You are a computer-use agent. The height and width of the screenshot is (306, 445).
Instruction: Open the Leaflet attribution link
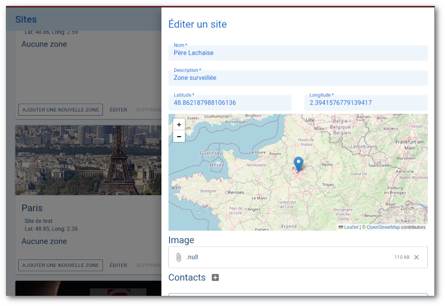point(351,227)
